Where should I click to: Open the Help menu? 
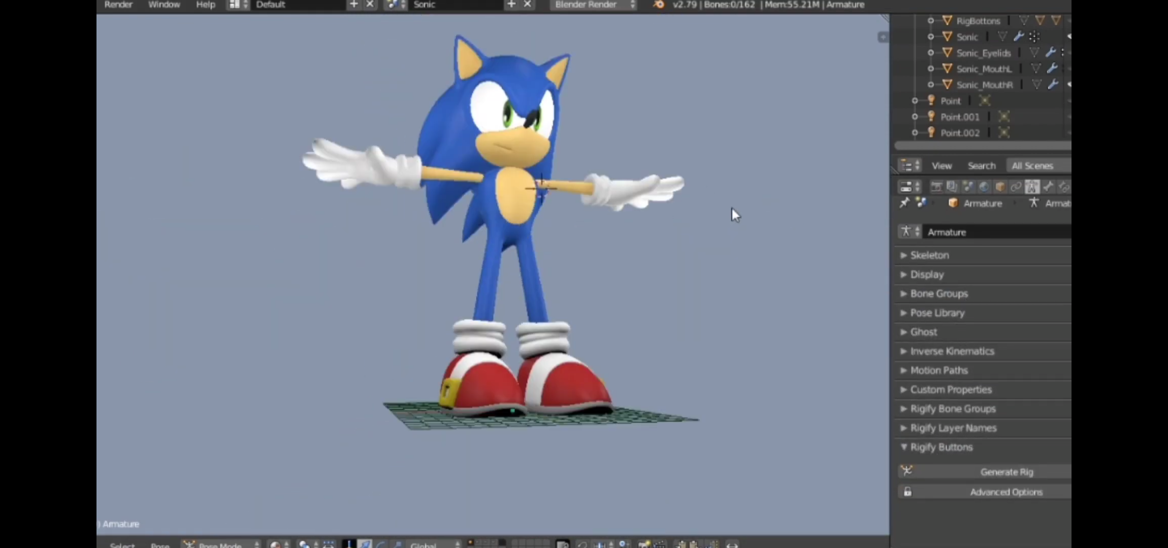pyautogui.click(x=206, y=5)
